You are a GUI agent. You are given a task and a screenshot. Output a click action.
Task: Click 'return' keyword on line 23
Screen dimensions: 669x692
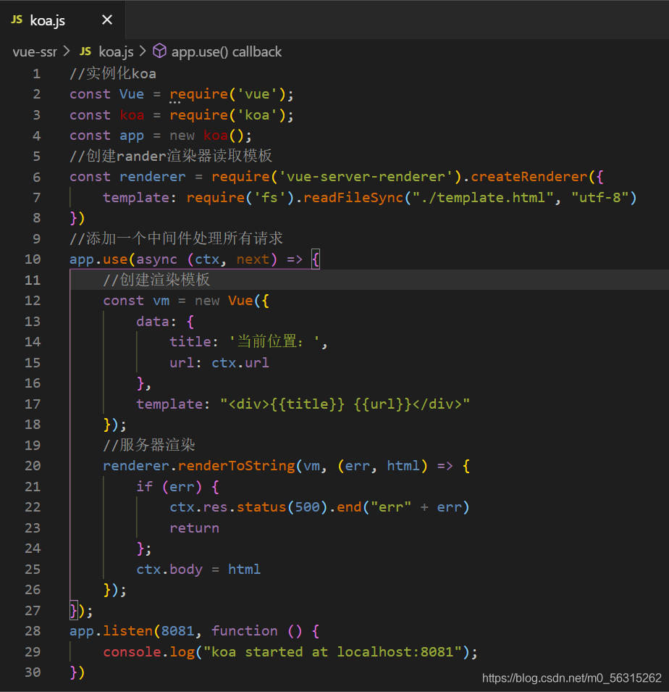click(194, 528)
